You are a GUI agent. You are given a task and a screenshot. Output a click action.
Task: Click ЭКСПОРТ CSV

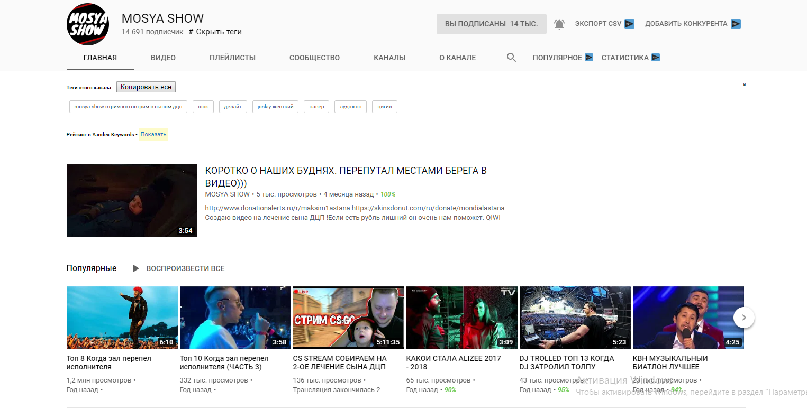[x=598, y=24]
